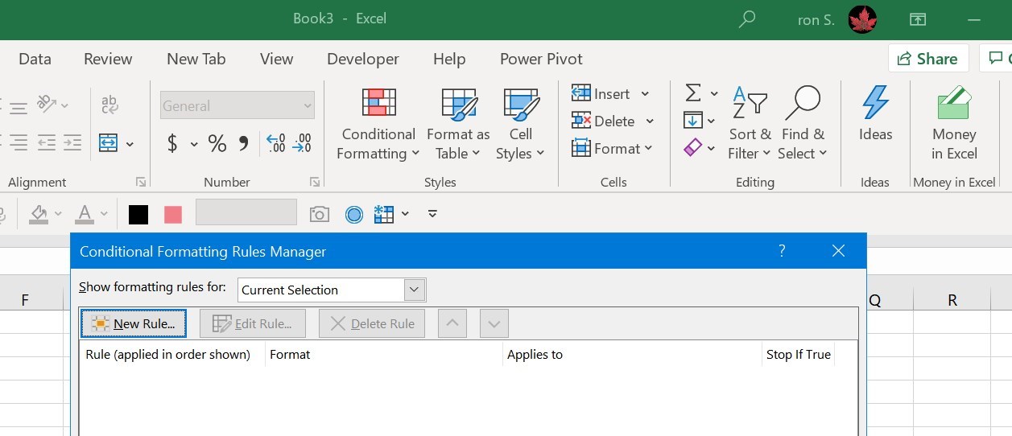Click the Insert cells icon
The width and height of the screenshot is (1012, 436).
coord(581,93)
